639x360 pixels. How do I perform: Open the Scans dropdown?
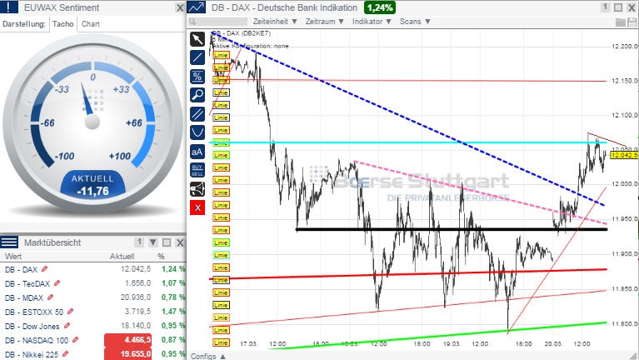pyautogui.click(x=415, y=22)
